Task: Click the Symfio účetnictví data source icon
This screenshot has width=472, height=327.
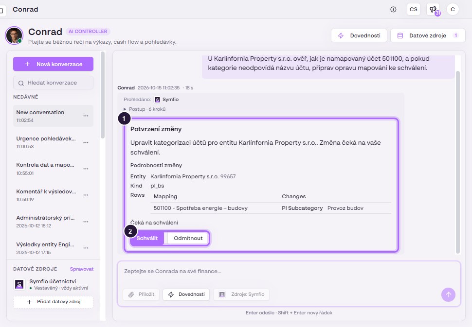Action: (19, 284)
